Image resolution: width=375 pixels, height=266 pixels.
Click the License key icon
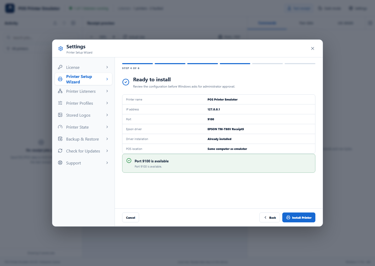[x=60, y=67]
